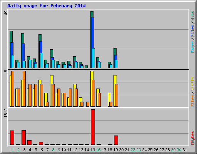Click the cyan Pages bar for day 15
This screenshot has width=197, height=154.
click(x=93, y=58)
